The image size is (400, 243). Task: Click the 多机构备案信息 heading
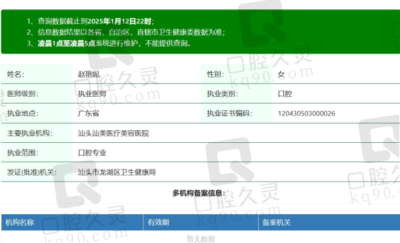coord(199,193)
